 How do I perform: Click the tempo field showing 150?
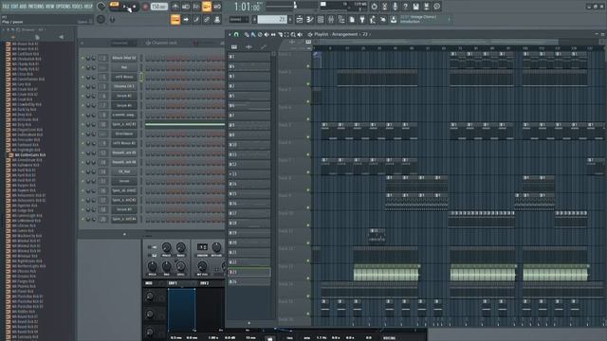[x=159, y=7]
